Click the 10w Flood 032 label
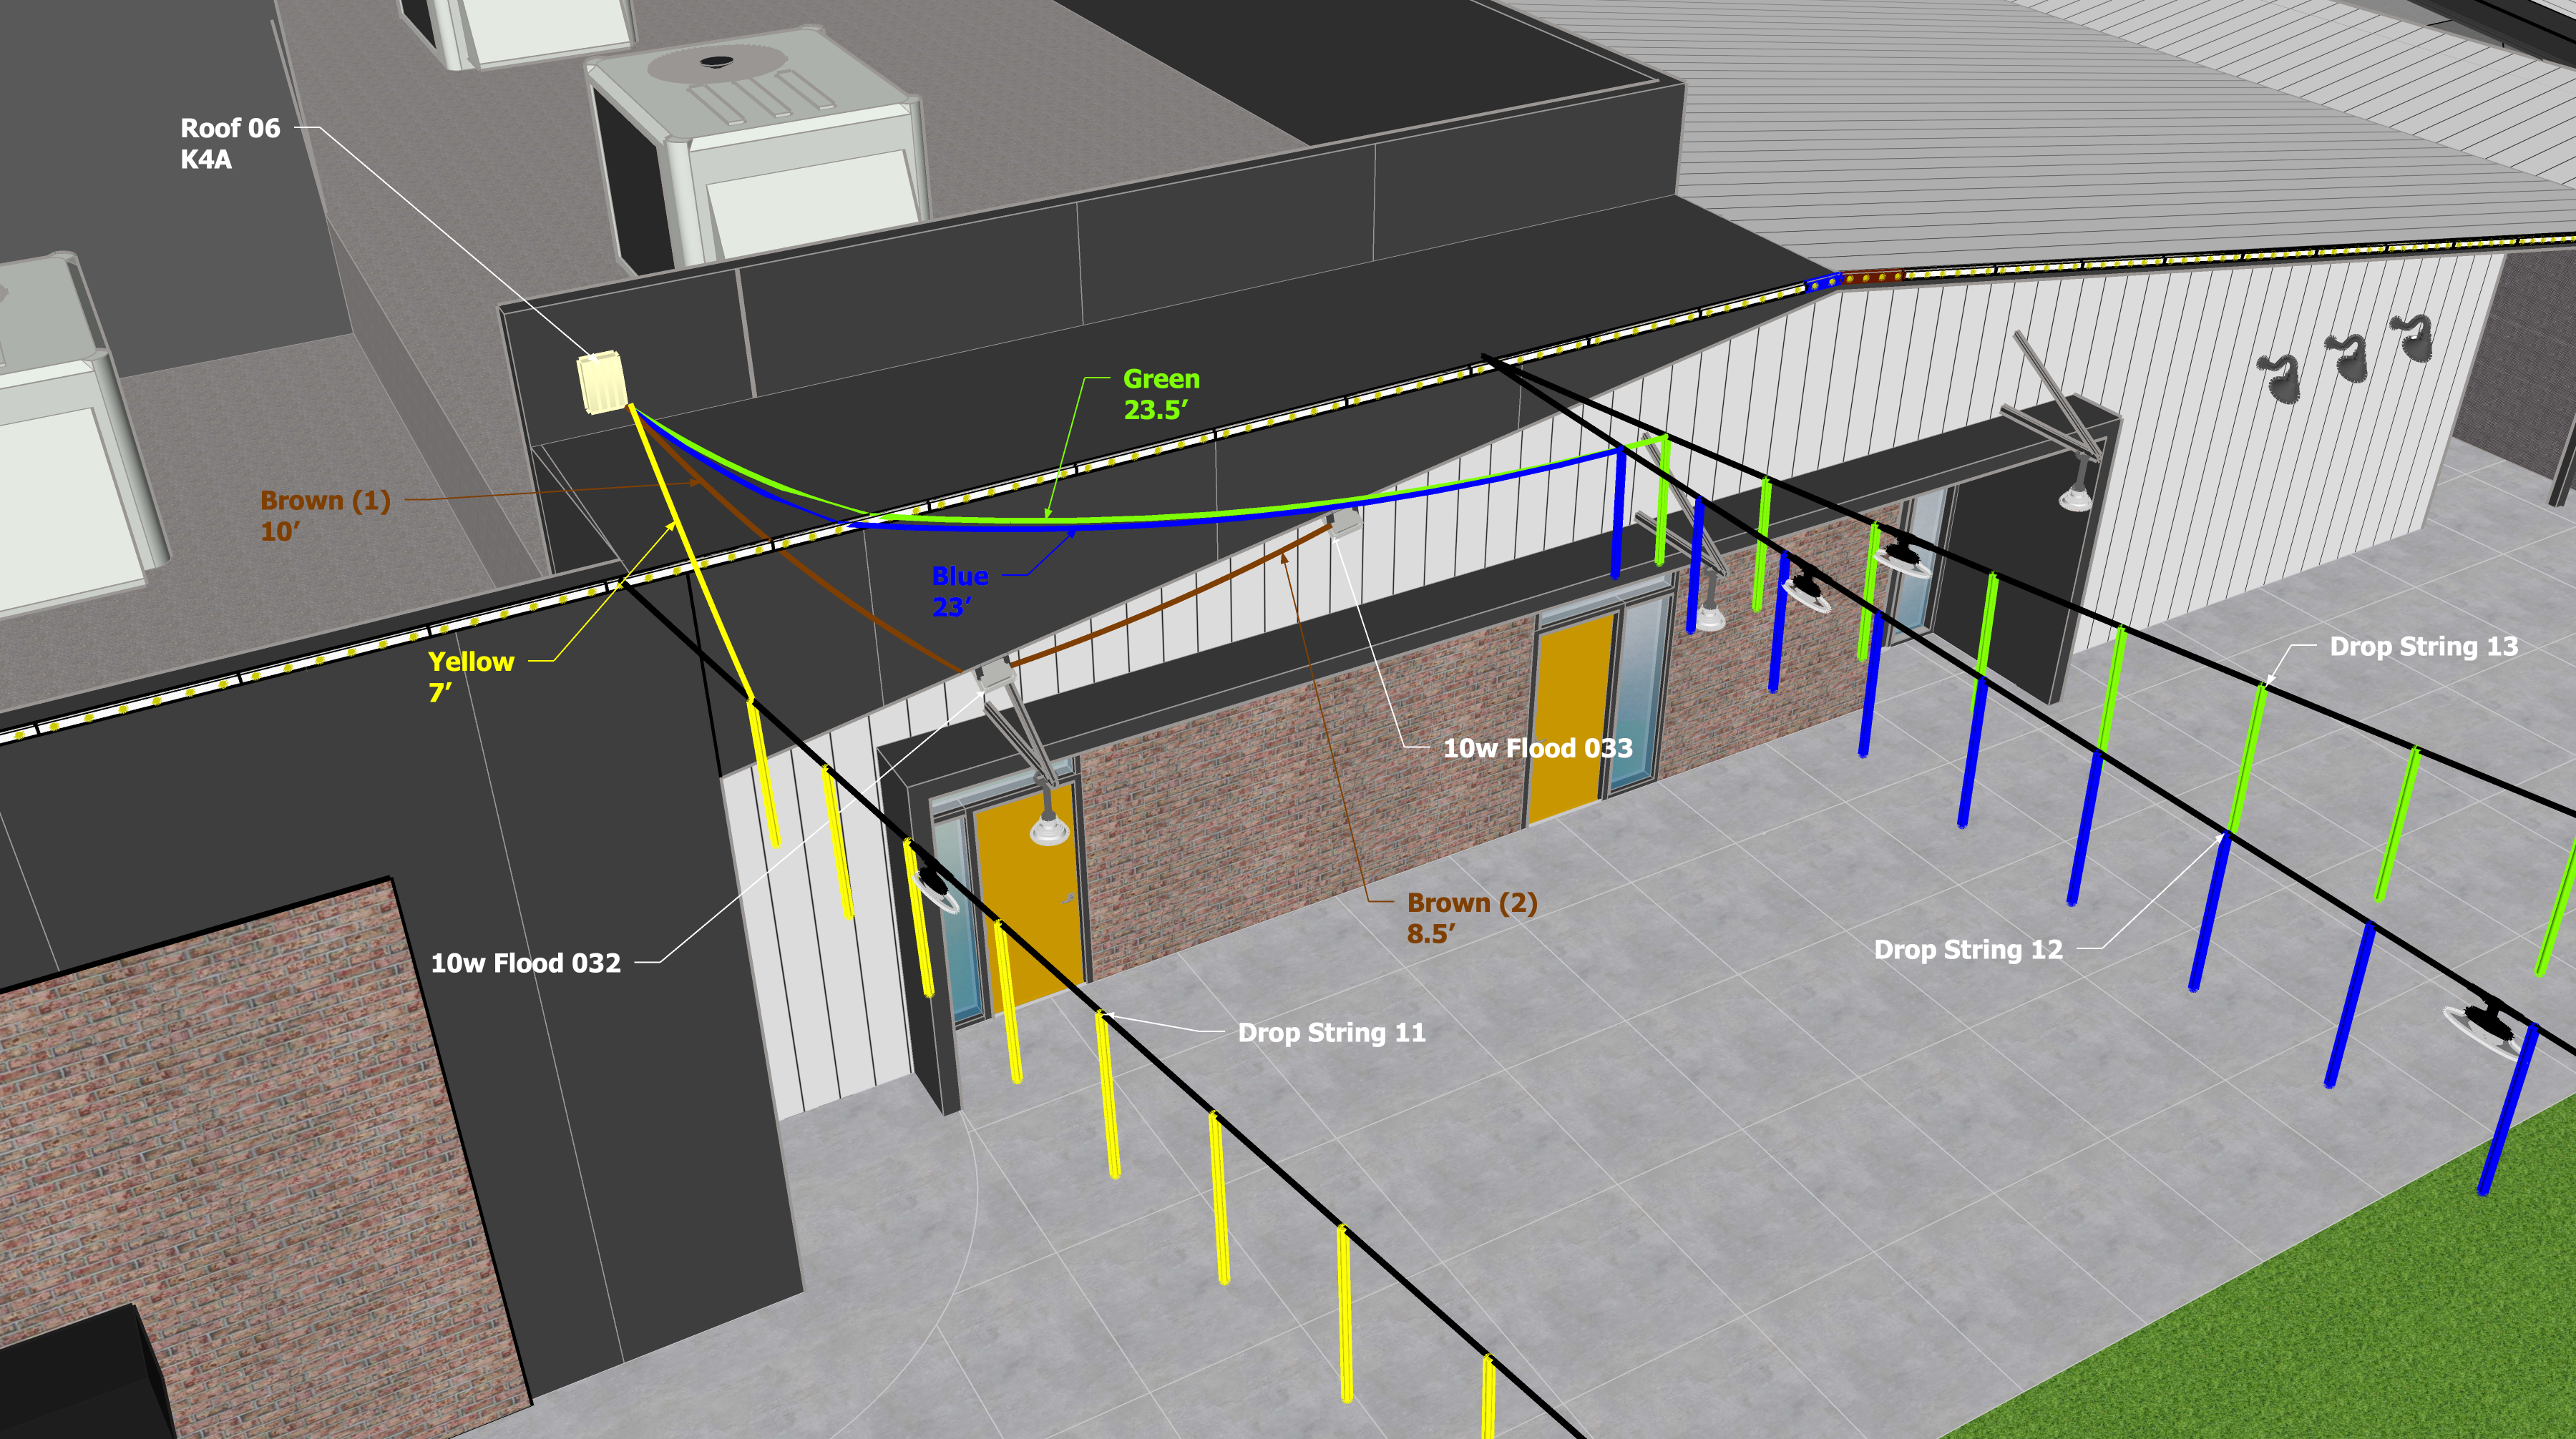The width and height of the screenshot is (2576, 1439). tap(525, 963)
